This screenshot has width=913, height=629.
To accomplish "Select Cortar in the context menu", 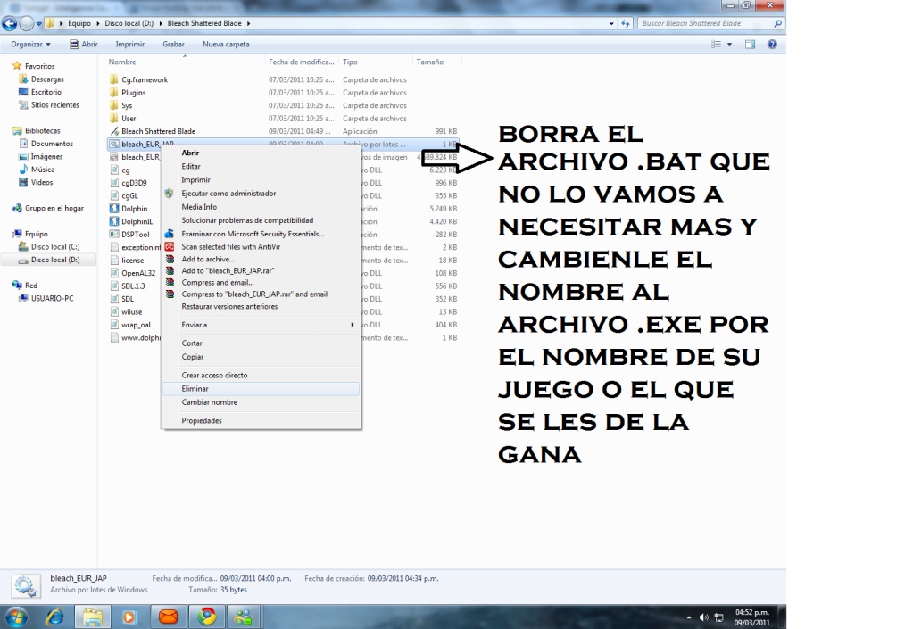I will click(x=261, y=343).
